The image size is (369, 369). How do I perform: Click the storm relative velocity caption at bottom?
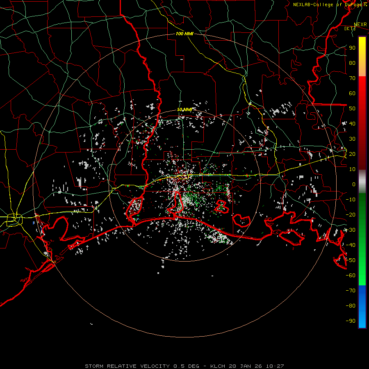click(184, 366)
